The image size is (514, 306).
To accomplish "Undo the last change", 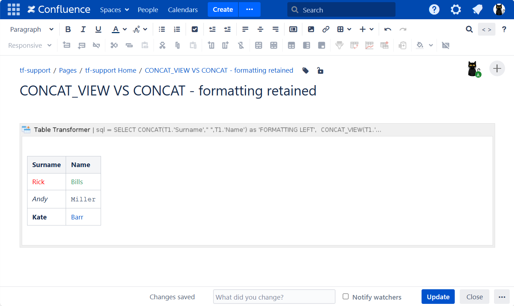I will 388,29.
